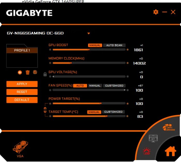Minimize the Gigabyte window
181x162 pixels.
(x=164, y=12)
